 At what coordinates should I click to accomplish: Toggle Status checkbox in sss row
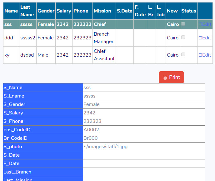(183, 24)
